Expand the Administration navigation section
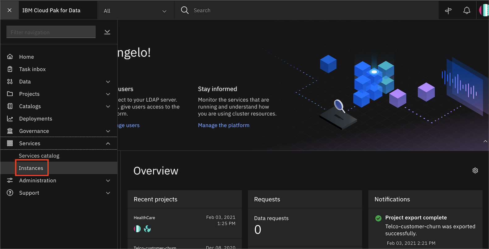This screenshot has height=249, width=489. 108,180
